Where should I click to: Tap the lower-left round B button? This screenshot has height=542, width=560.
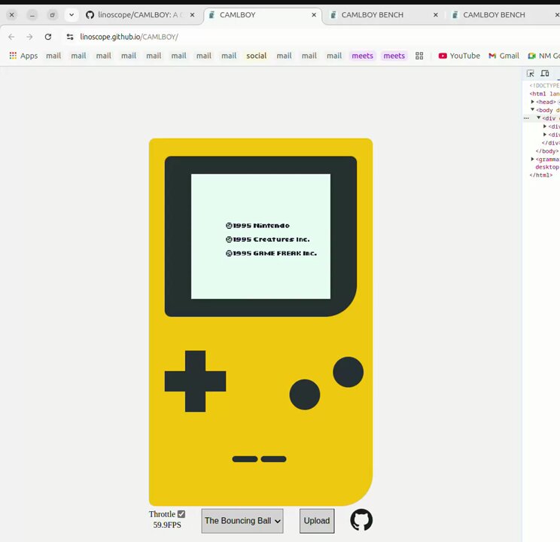(x=305, y=394)
